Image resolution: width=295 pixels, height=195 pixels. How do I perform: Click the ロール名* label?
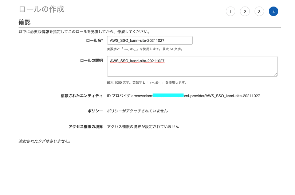click(94, 40)
